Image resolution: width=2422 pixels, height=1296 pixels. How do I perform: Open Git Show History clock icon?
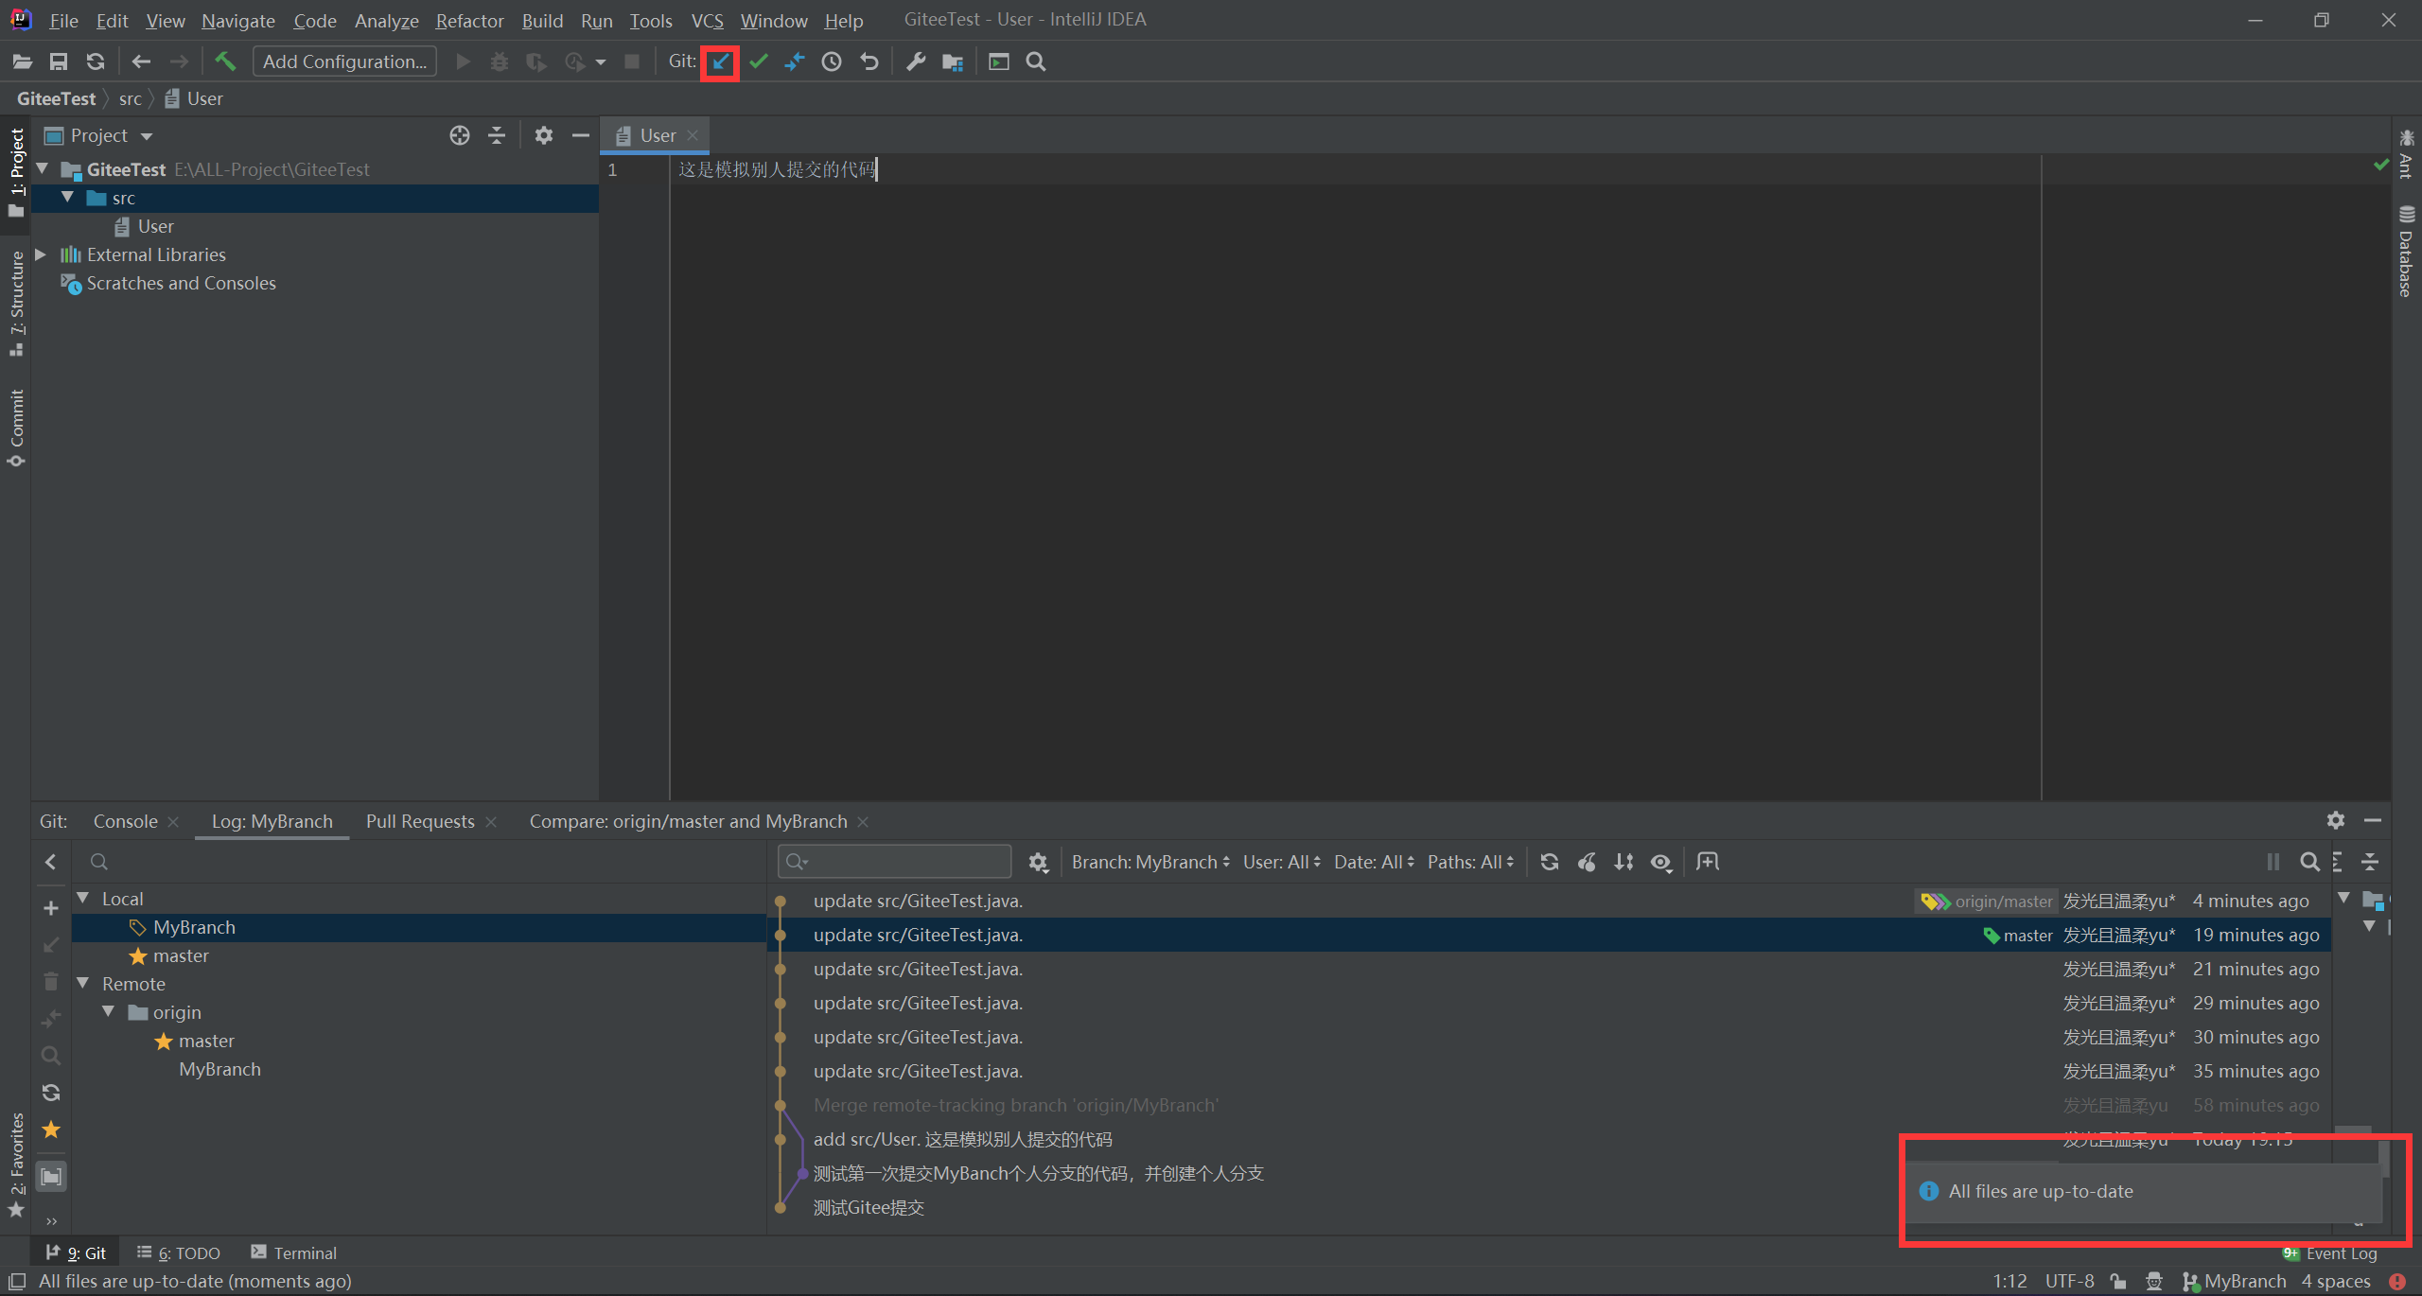coord(832,62)
